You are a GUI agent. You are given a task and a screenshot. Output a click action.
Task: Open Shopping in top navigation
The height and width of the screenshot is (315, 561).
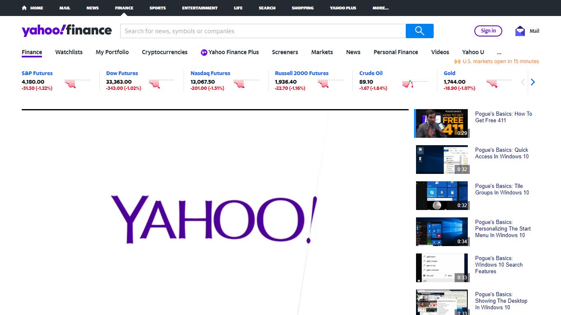pyautogui.click(x=303, y=8)
